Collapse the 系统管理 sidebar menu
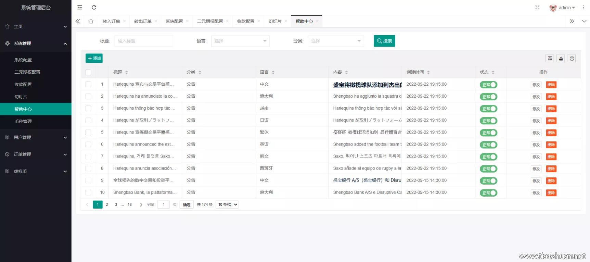 tap(36, 43)
